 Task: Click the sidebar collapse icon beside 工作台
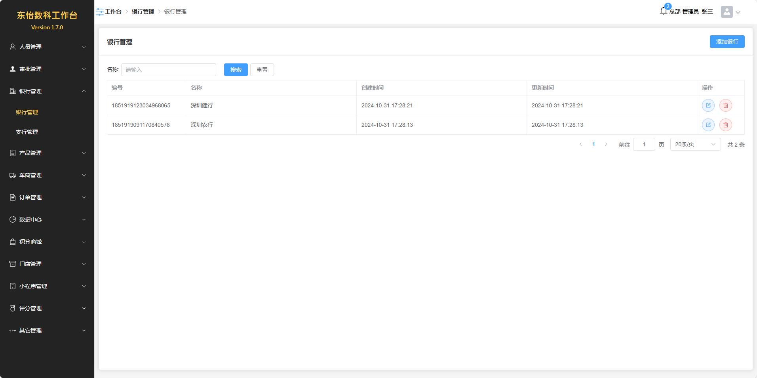coord(100,12)
